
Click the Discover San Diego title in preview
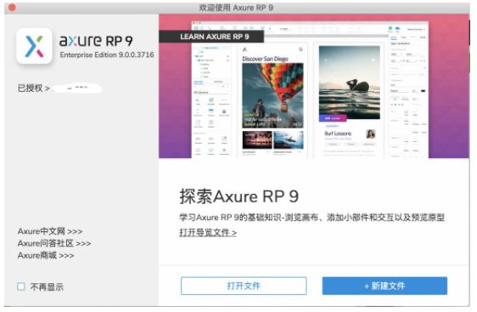coord(265,59)
